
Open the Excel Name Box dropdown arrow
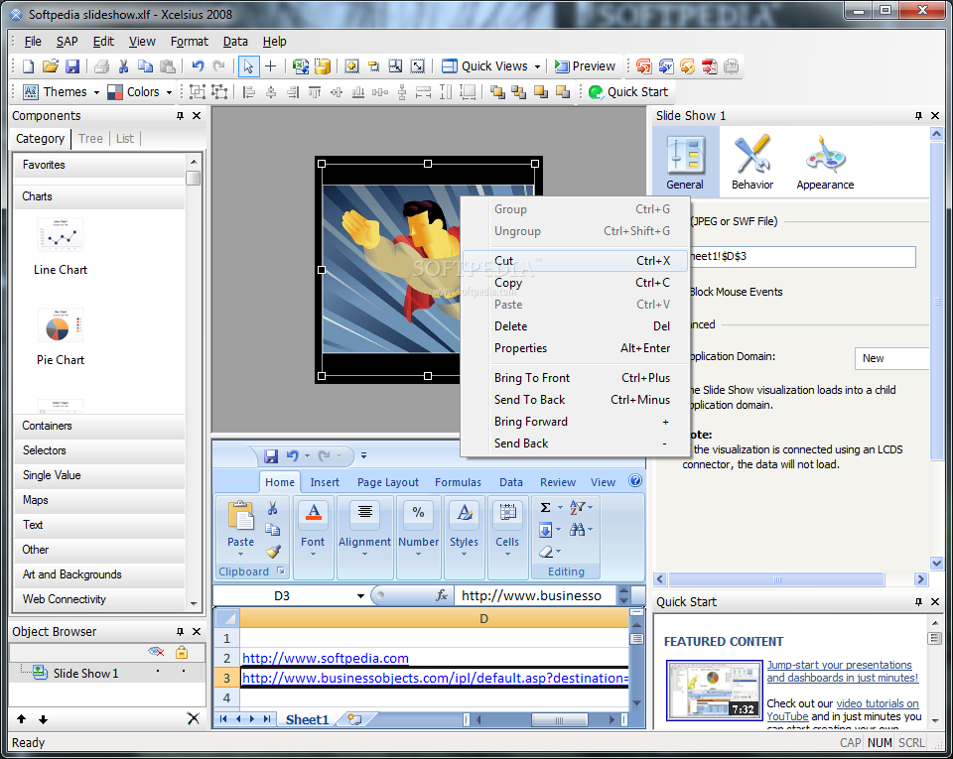pyautogui.click(x=360, y=595)
